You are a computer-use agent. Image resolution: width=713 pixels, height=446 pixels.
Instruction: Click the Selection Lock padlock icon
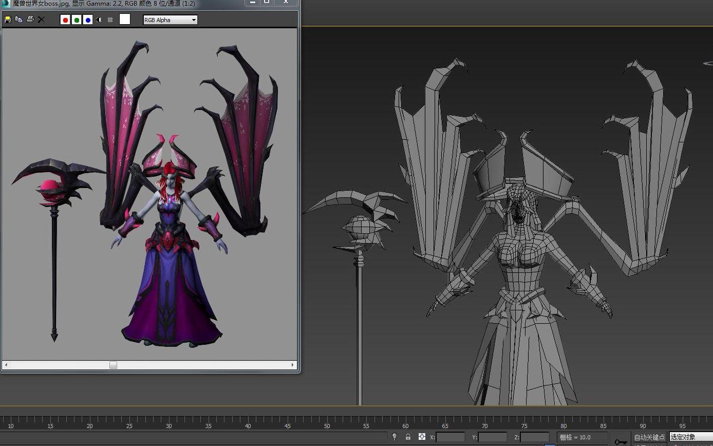[x=408, y=437]
